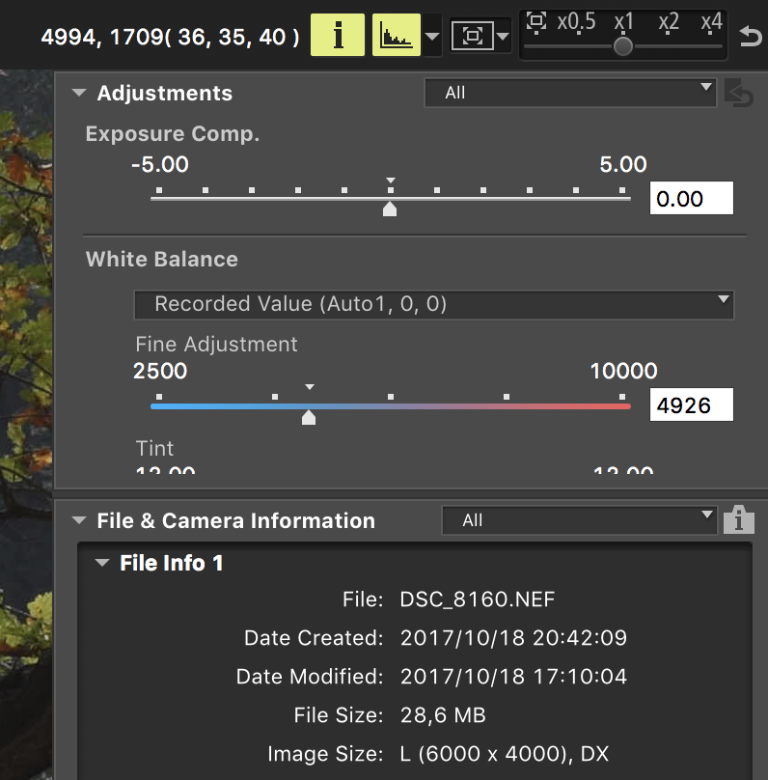The image size is (768, 780).
Task: Click the reset adjustments icon
Action: 739,93
